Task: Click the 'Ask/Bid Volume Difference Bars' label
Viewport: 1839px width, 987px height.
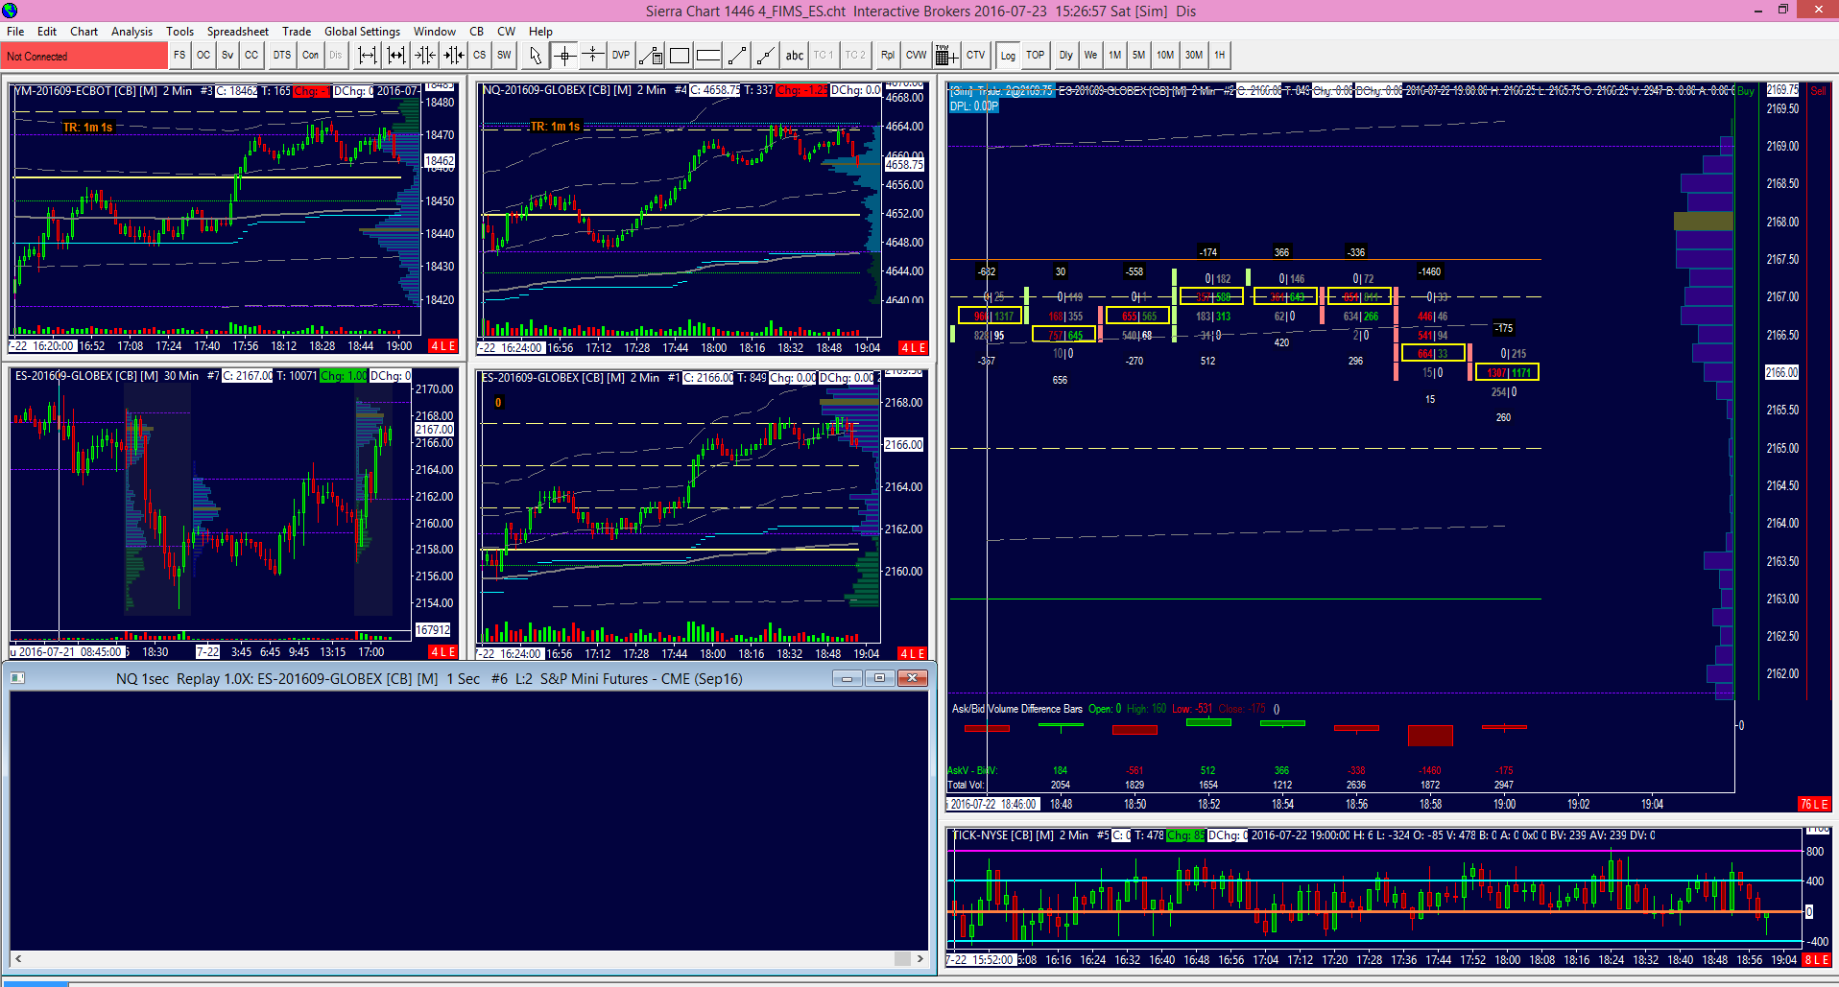Action: (x=1016, y=709)
